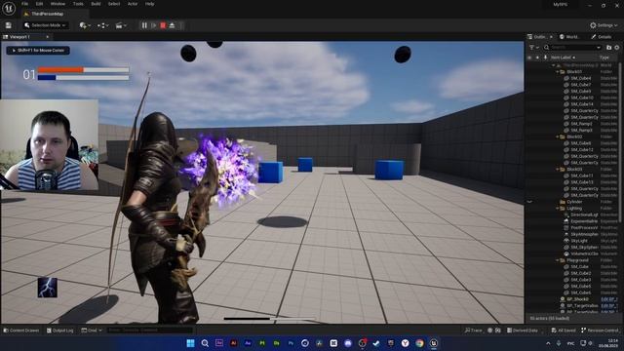Stop the running play session
Screen dimensions: 624x351
click(163, 25)
